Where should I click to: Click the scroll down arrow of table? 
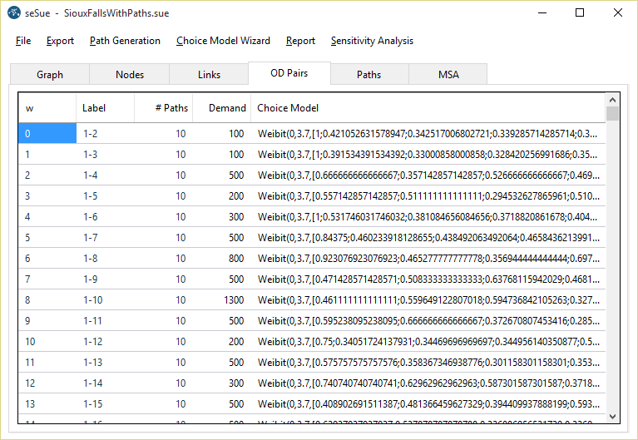click(x=613, y=417)
